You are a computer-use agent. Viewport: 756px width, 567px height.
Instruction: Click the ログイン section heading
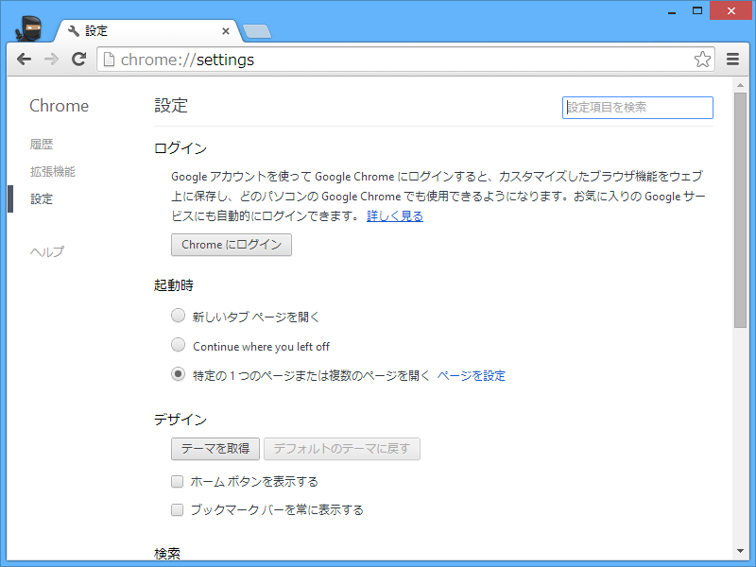coord(180,148)
